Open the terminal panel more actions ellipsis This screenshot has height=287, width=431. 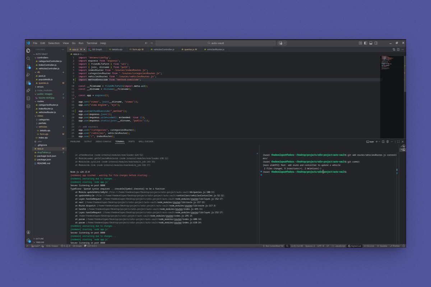392,142
